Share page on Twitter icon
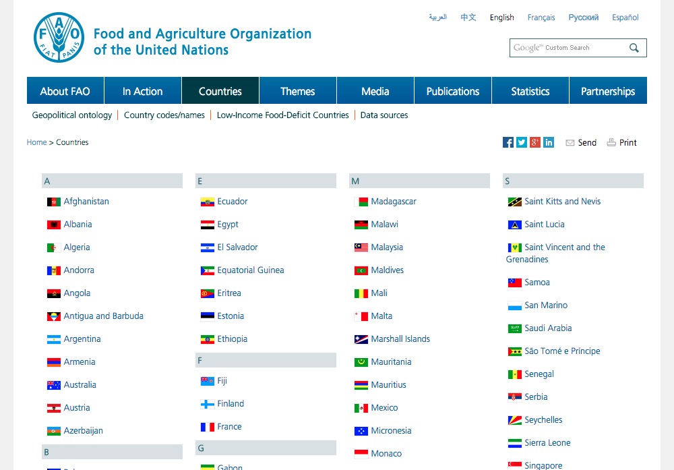 click(x=522, y=142)
